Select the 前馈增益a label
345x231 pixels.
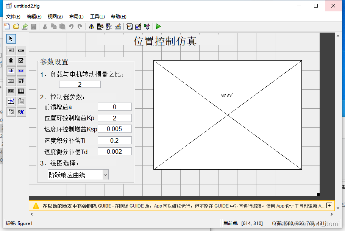pos(58,107)
